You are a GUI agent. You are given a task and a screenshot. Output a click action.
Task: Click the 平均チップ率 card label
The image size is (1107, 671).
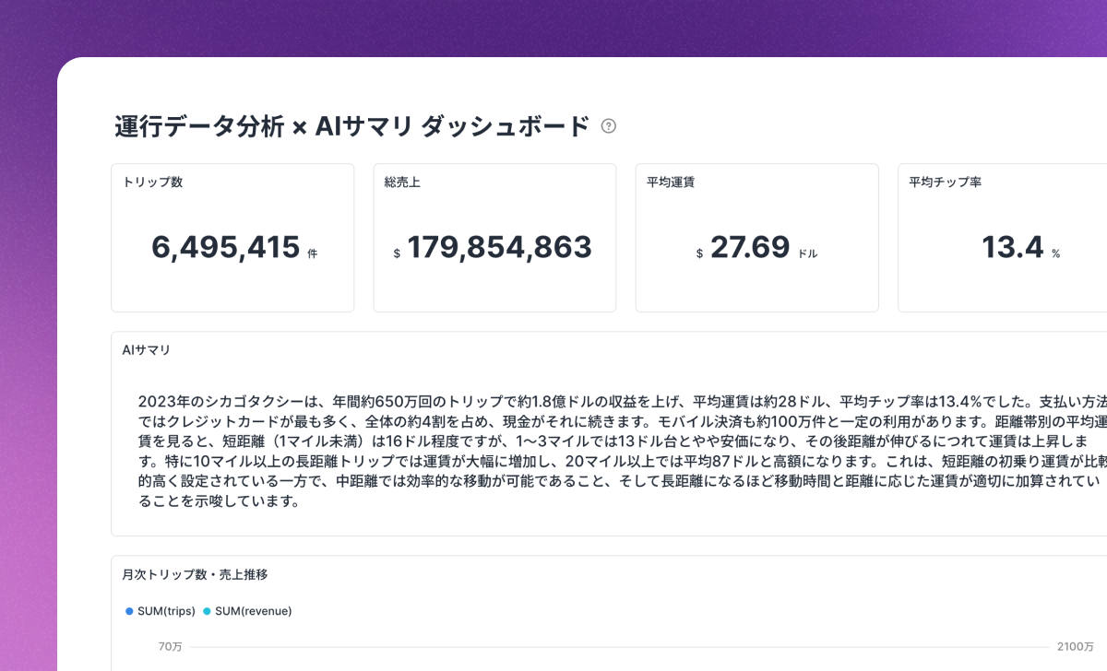coord(945,182)
